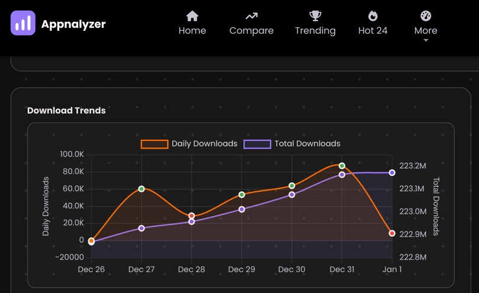Click the Dec 28 Daily Downloads data point
Image resolution: width=479 pixels, height=293 pixels.
coord(192,216)
